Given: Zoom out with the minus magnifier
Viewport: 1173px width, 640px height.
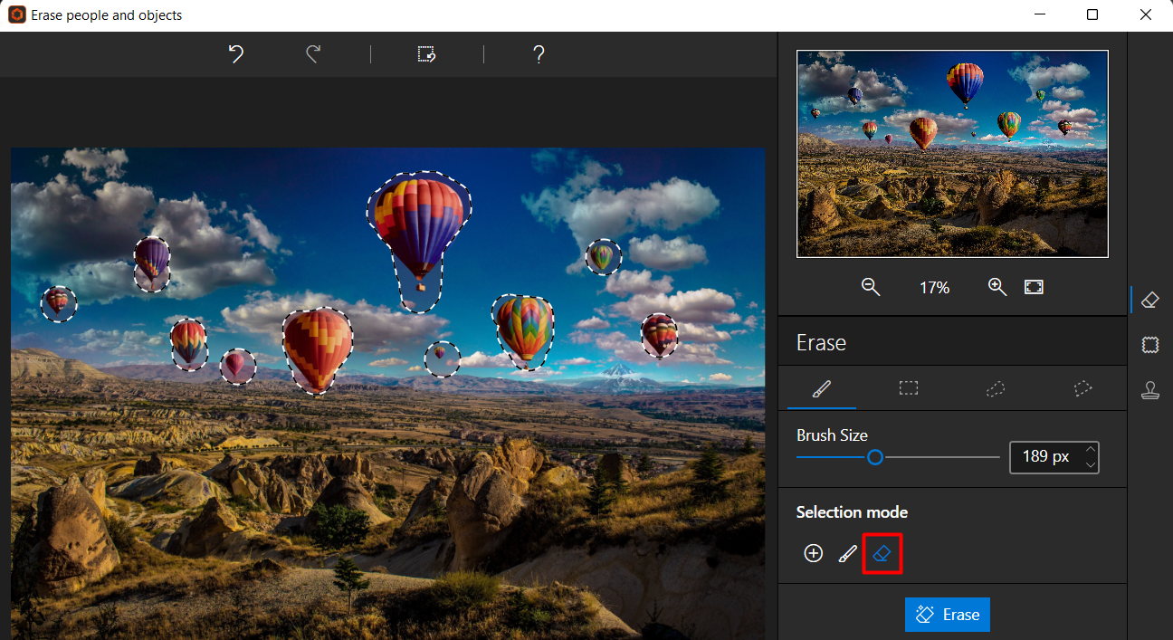Looking at the screenshot, I should coord(871,287).
